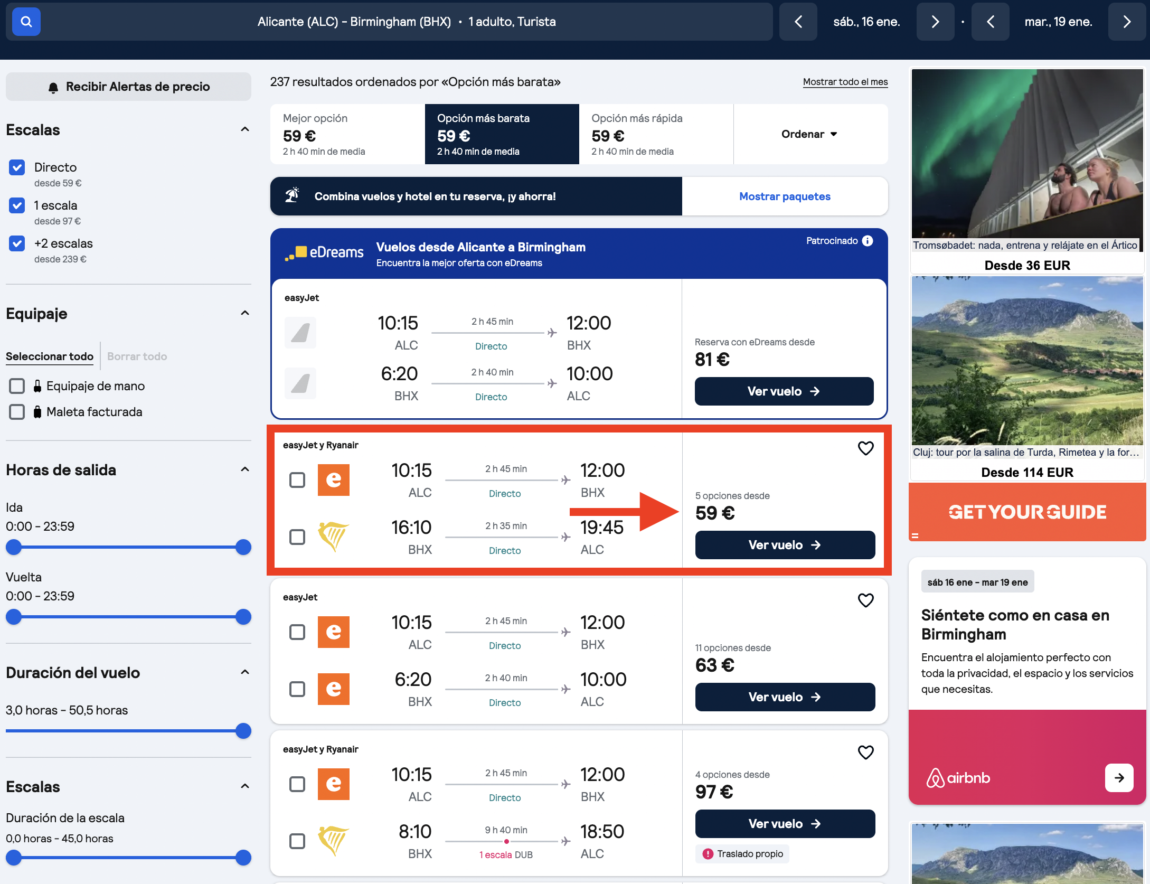Check the Equipaje de mano option
This screenshot has height=884, width=1150.
pos(17,386)
